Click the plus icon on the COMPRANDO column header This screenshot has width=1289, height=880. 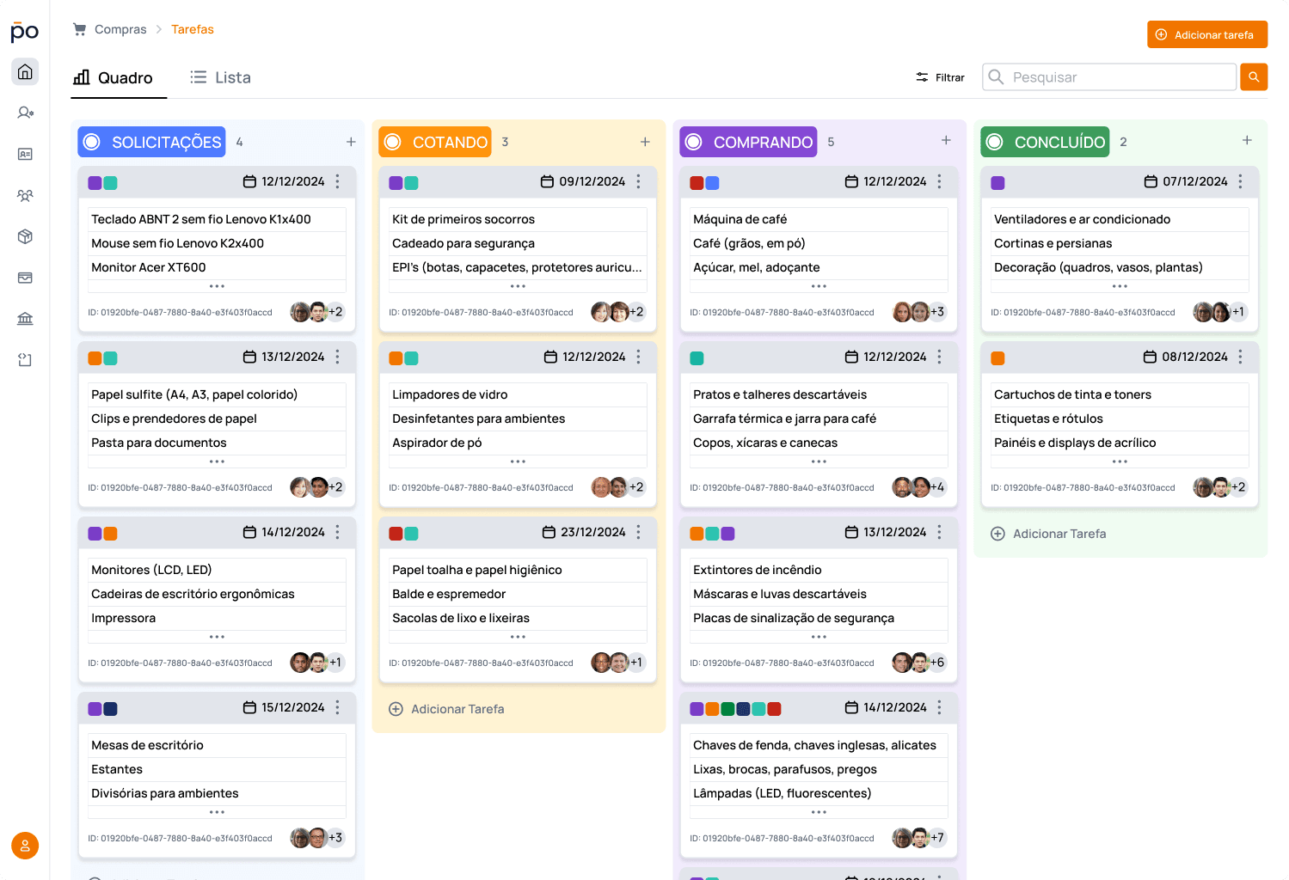946,139
